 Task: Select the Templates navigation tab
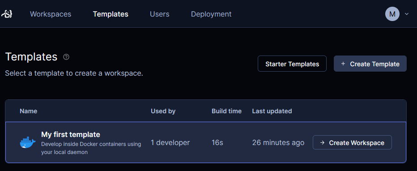coord(111,14)
